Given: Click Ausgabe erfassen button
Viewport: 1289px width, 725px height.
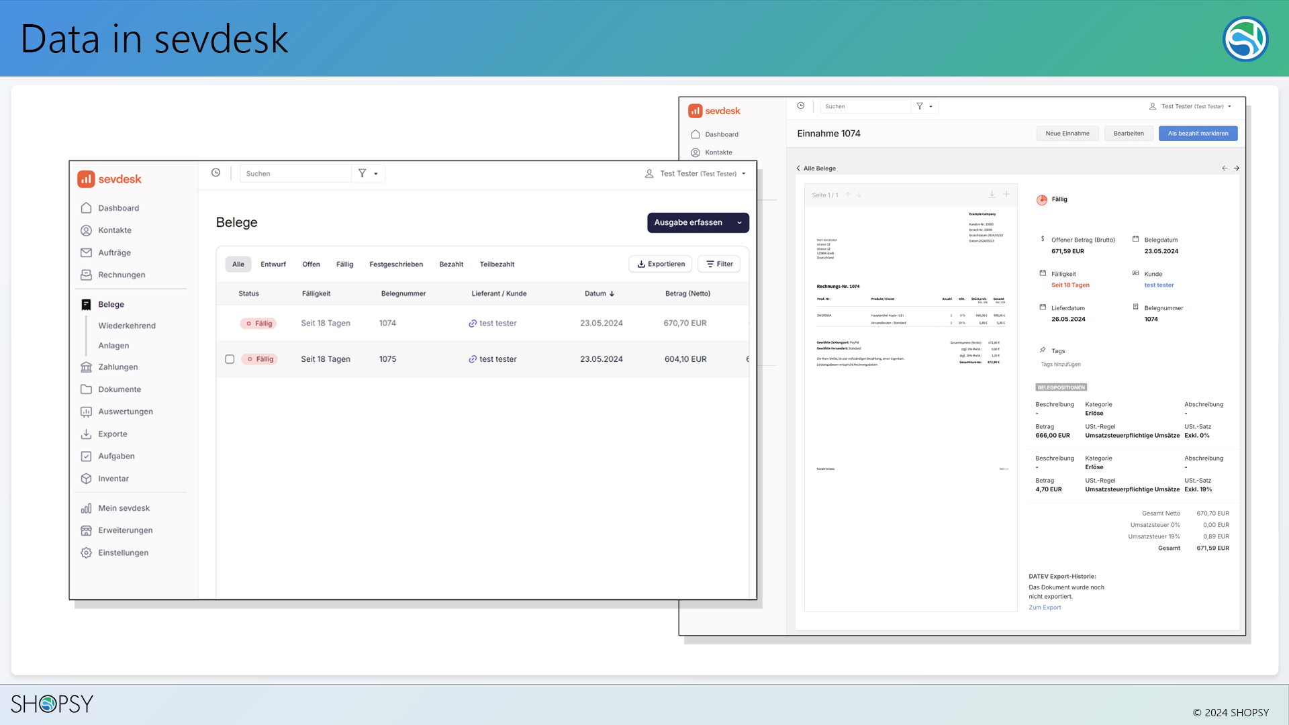Looking at the screenshot, I should [x=689, y=223].
